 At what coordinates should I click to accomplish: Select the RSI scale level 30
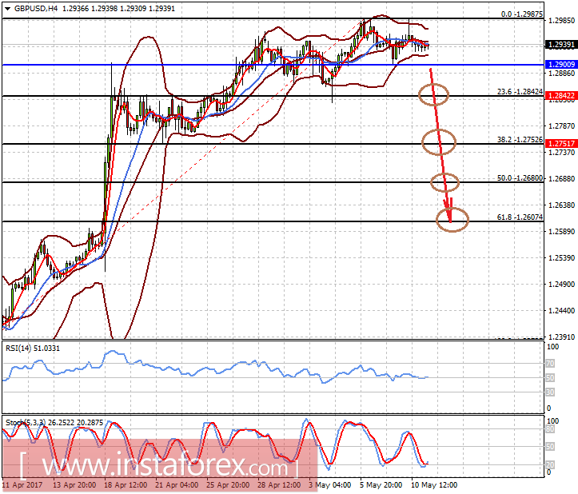[550, 392]
